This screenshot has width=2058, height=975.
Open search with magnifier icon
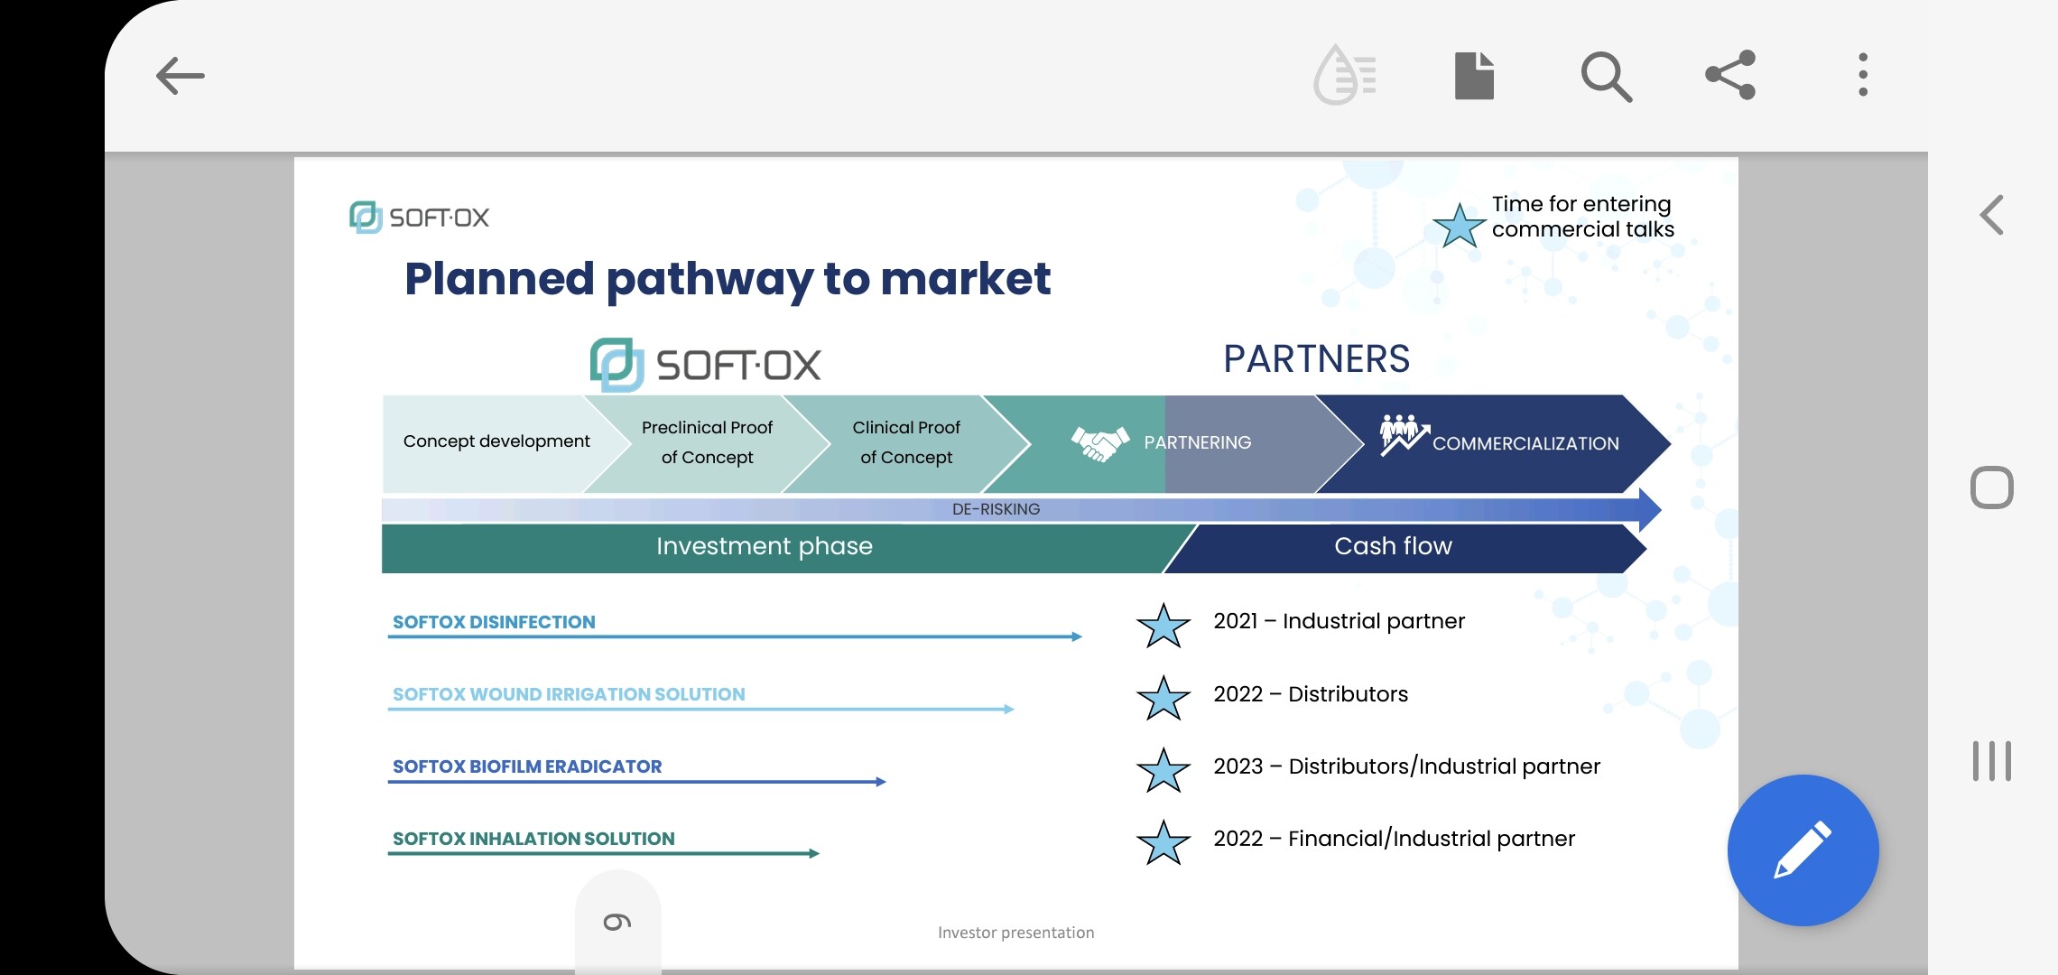[1606, 77]
